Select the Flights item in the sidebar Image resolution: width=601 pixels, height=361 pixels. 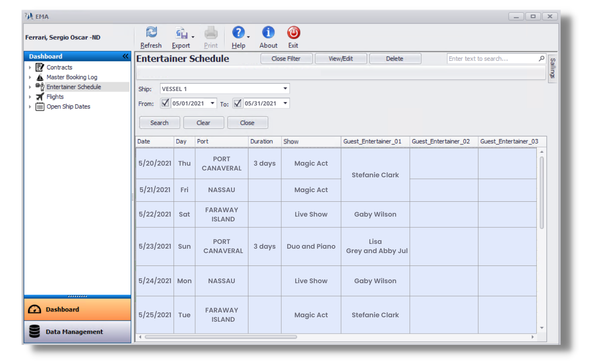54,96
